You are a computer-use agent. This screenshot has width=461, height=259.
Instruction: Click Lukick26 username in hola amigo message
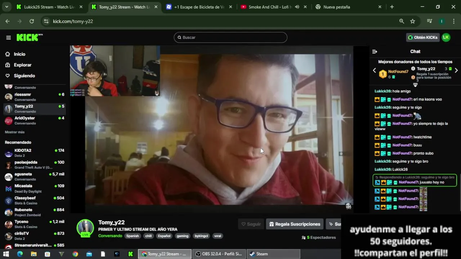382,91
